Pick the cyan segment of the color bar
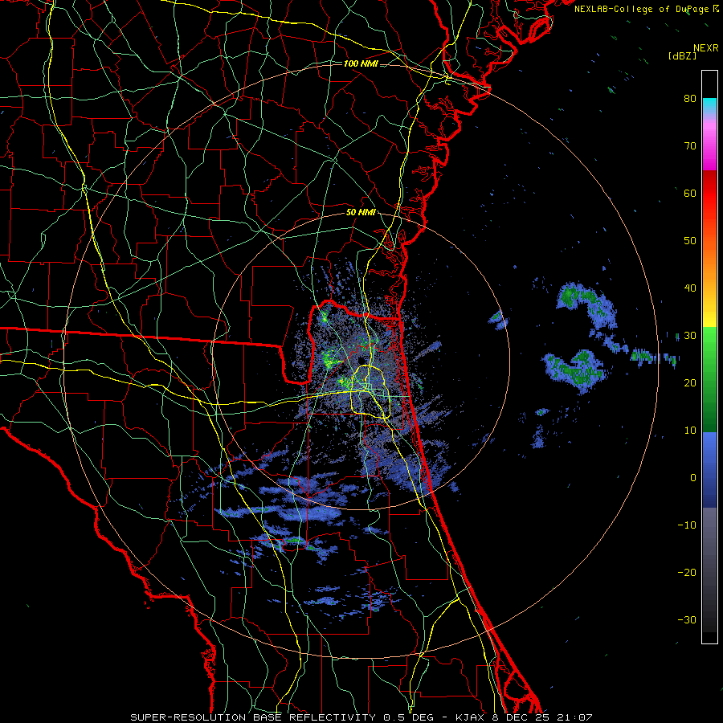Viewport: 723px width, 723px height. (x=709, y=106)
